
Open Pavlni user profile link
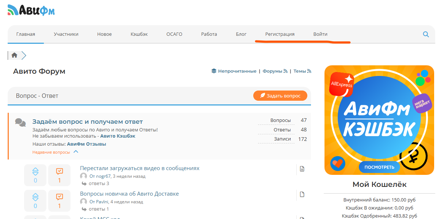(102, 202)
